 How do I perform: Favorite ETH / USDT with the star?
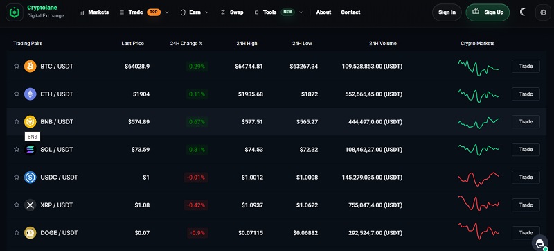point(17,94)
